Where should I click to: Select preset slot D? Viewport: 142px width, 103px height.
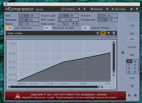tap(135, 65)
